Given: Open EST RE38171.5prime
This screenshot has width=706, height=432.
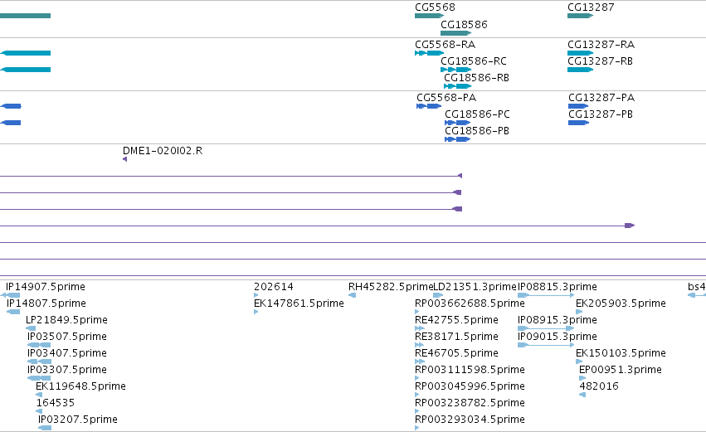Looking at the screenshot, I should tap(420, 345).
